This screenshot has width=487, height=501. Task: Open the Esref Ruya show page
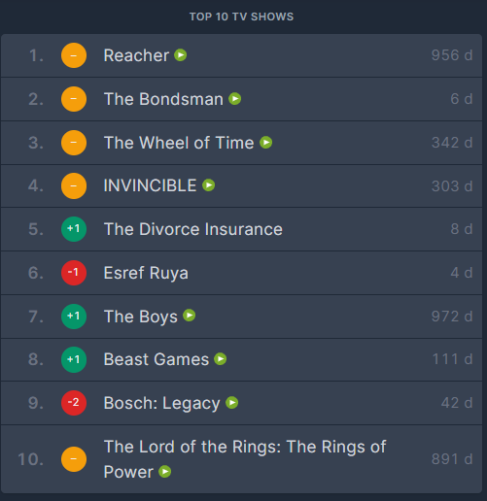pyautogui.click(x=146, y=273)
